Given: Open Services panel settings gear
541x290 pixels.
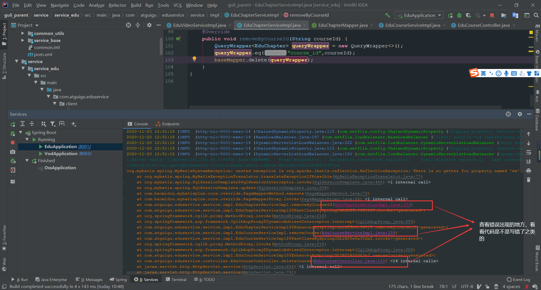Looking at the screenshot, I should coord(520,114).
